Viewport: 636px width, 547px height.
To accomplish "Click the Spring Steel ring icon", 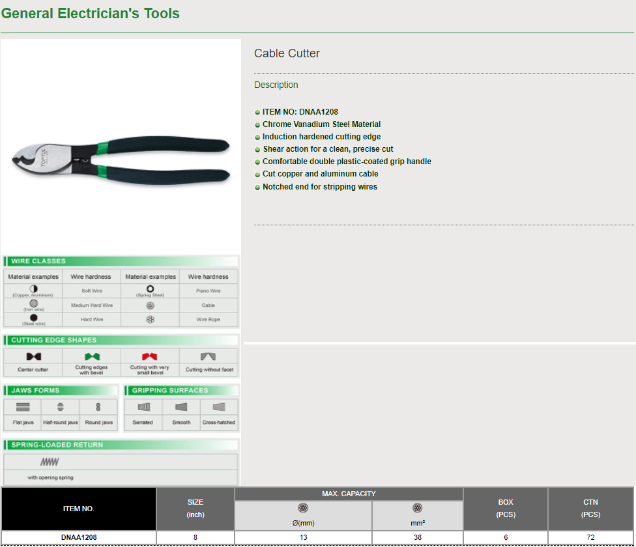I will point(150,288).
